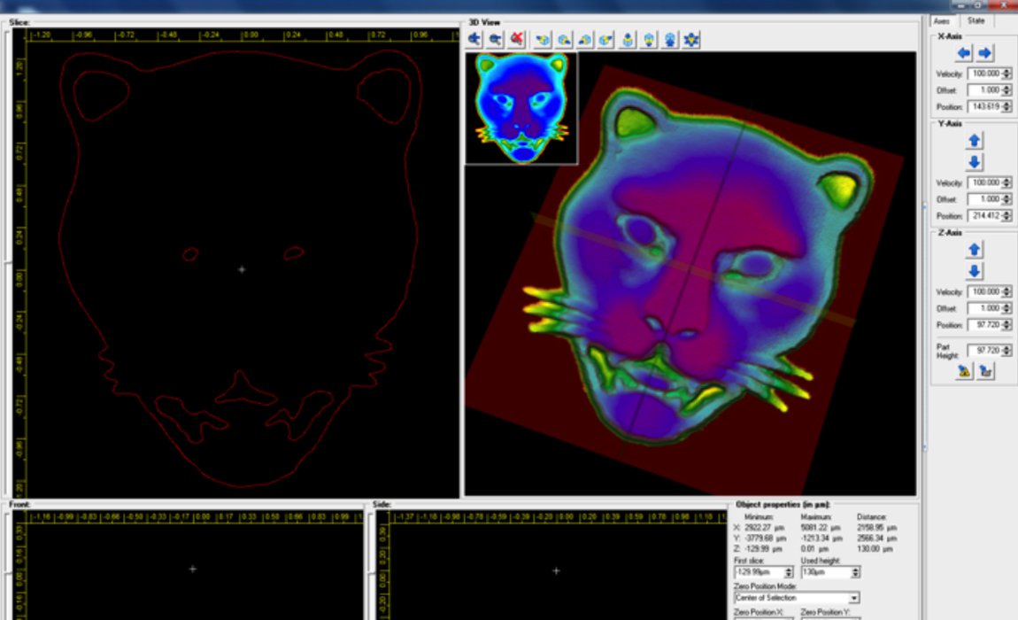The height and width of the screenshot is (620, 1018).
Task: Click the magnifier icon with red X
Action: [517, 39]
